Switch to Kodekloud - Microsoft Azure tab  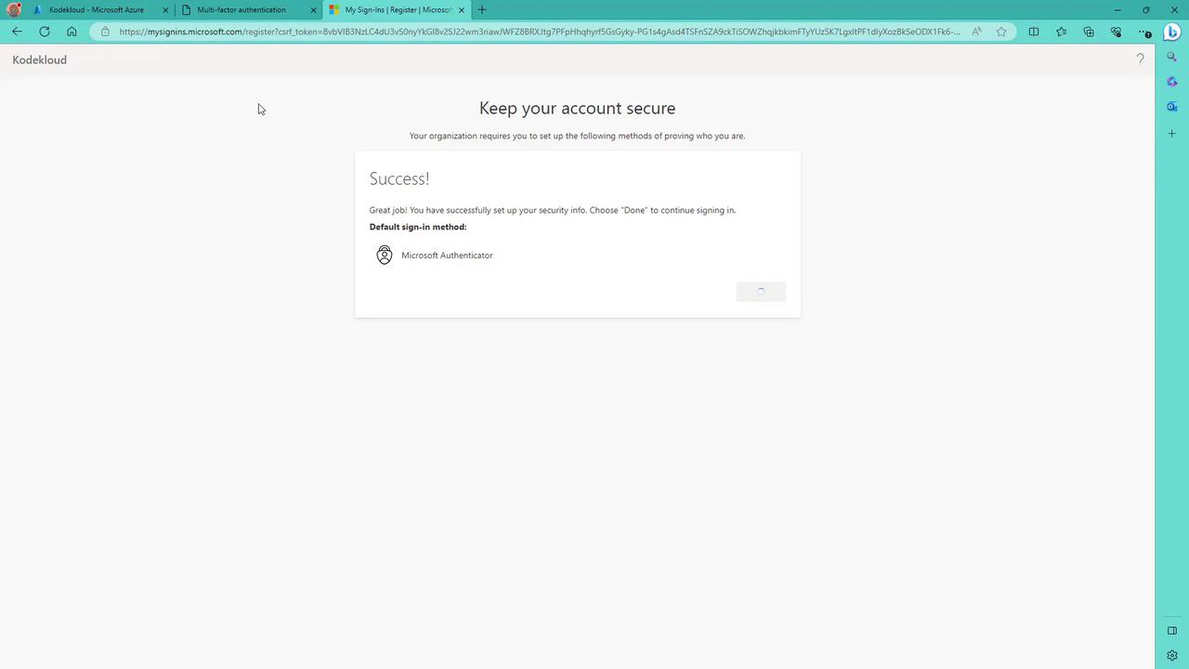(x=97, y=10)
